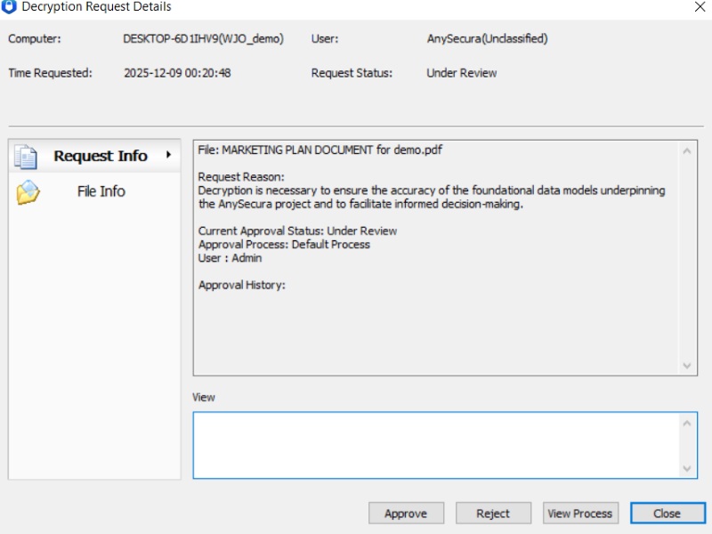The image size is (712, 534).
Task: Click the details pane down scroll arrow
Action: click(x=687, y=364)
